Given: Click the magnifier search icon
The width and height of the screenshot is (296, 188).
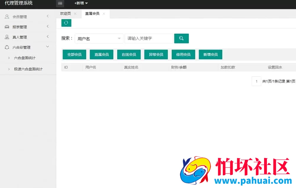Looking at the screenshot, I should (181, 38).
